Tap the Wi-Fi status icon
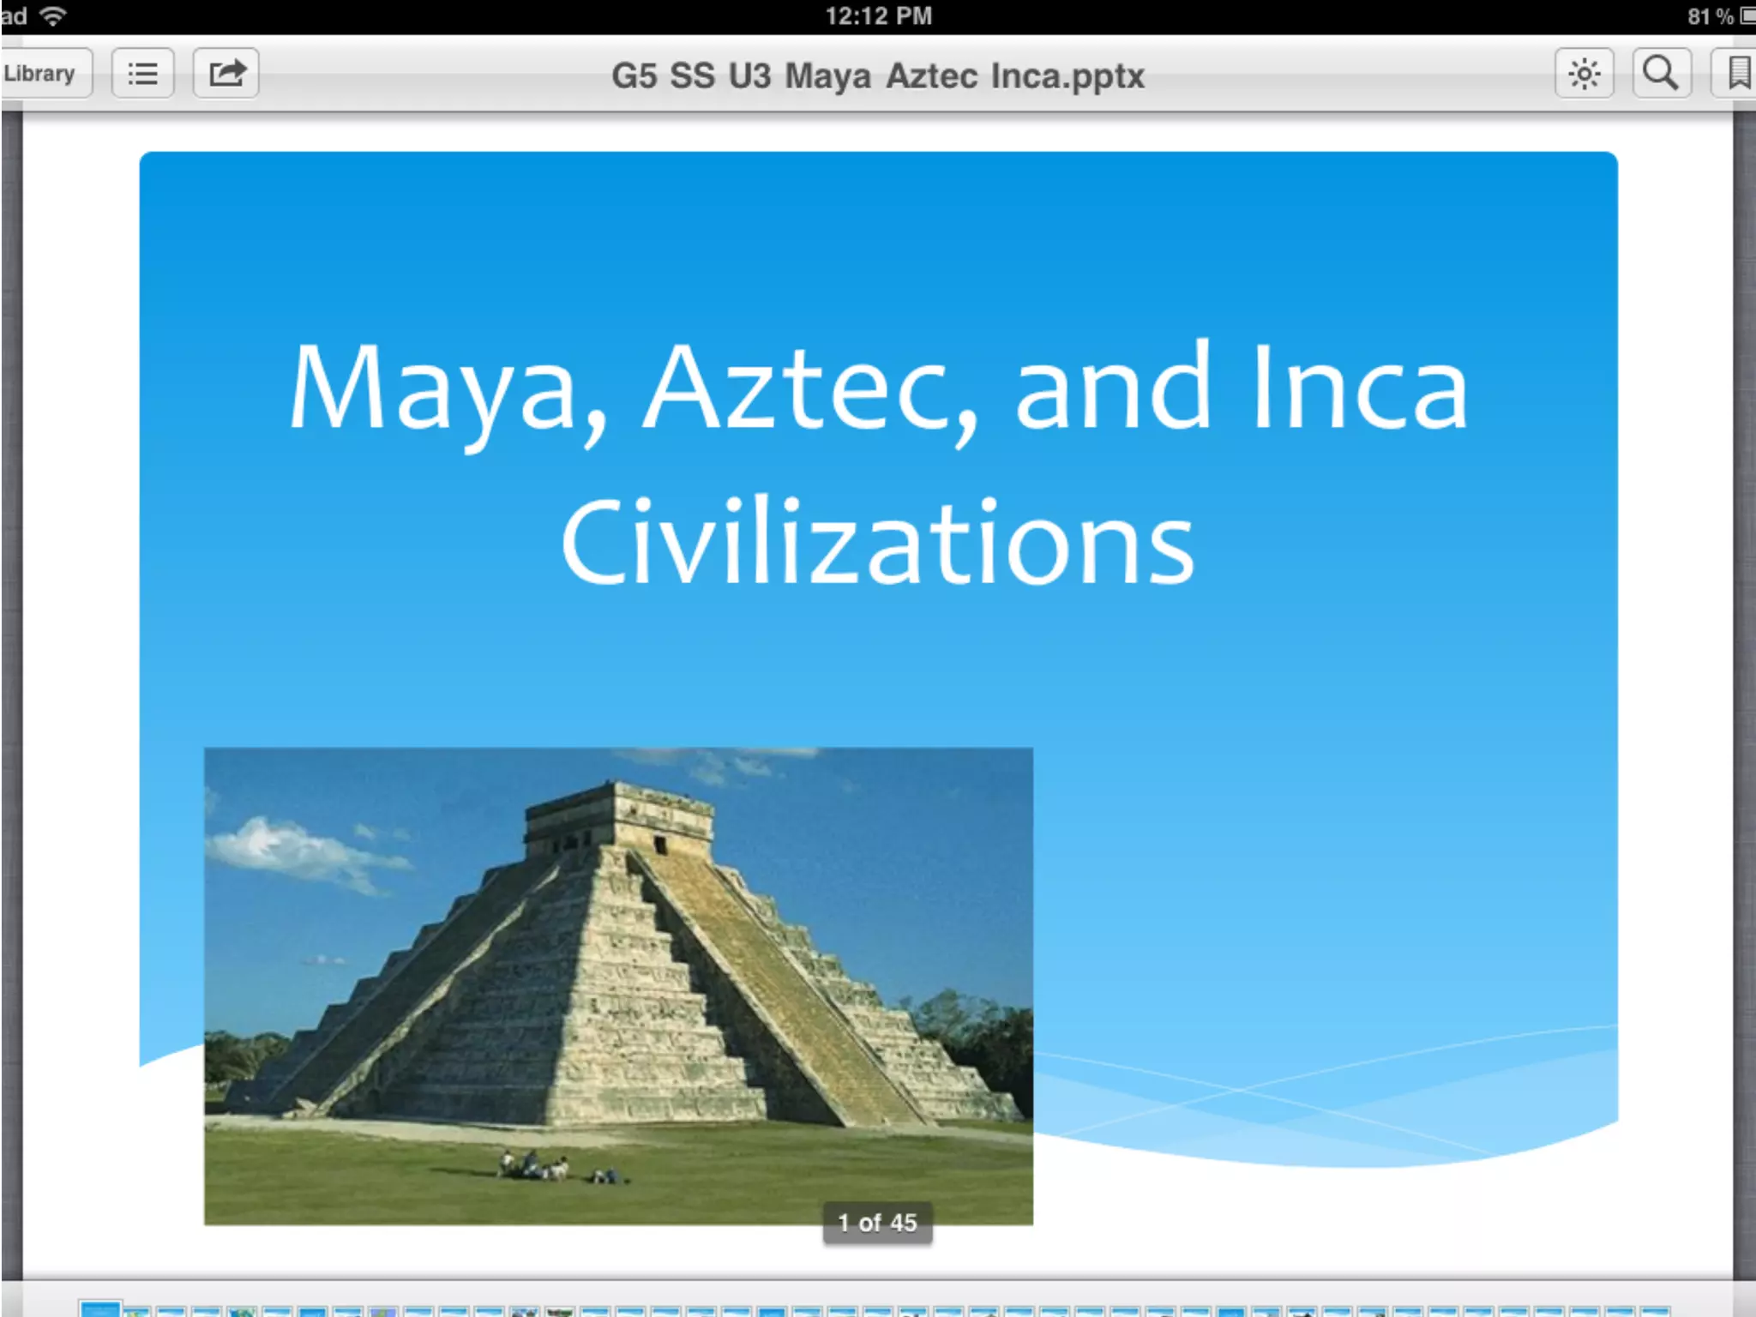The image size is (1756, 1317). pos(54,15)
